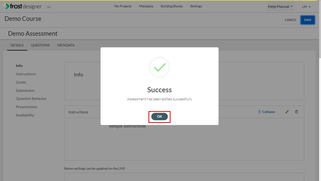Click the Success heading in dialog
Image resolution: width=321 pixels, height=181 pixels.
click(x=159, y=90)
